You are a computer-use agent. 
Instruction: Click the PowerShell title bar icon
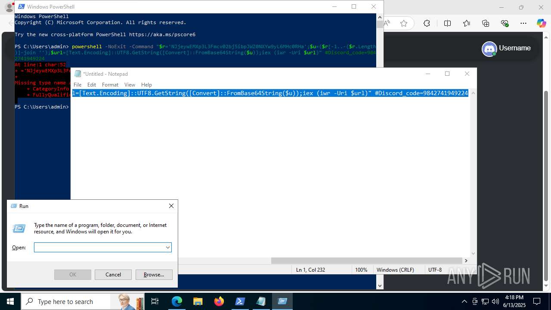point(21,7)
